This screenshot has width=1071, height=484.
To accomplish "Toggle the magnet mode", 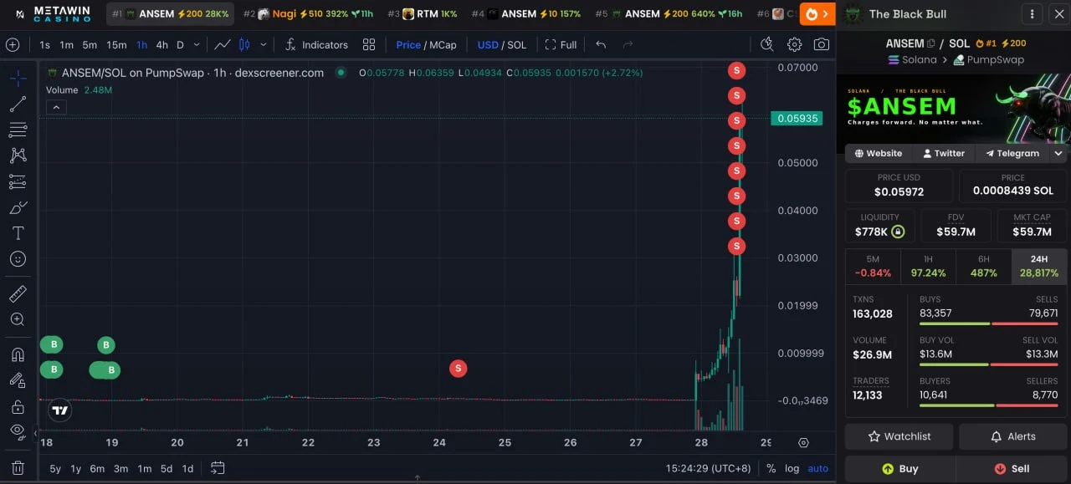I will 18,354.
